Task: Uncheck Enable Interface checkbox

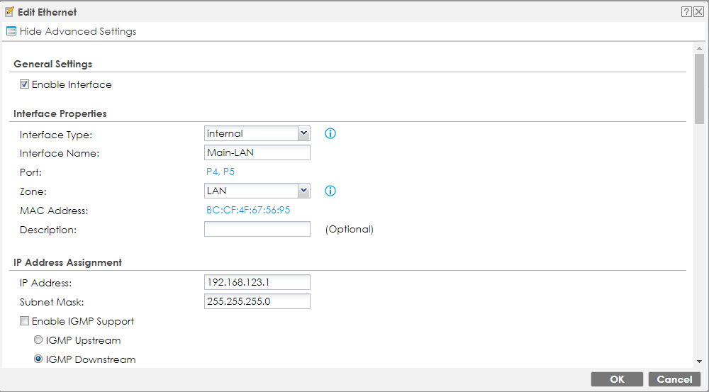Action: 25,84
